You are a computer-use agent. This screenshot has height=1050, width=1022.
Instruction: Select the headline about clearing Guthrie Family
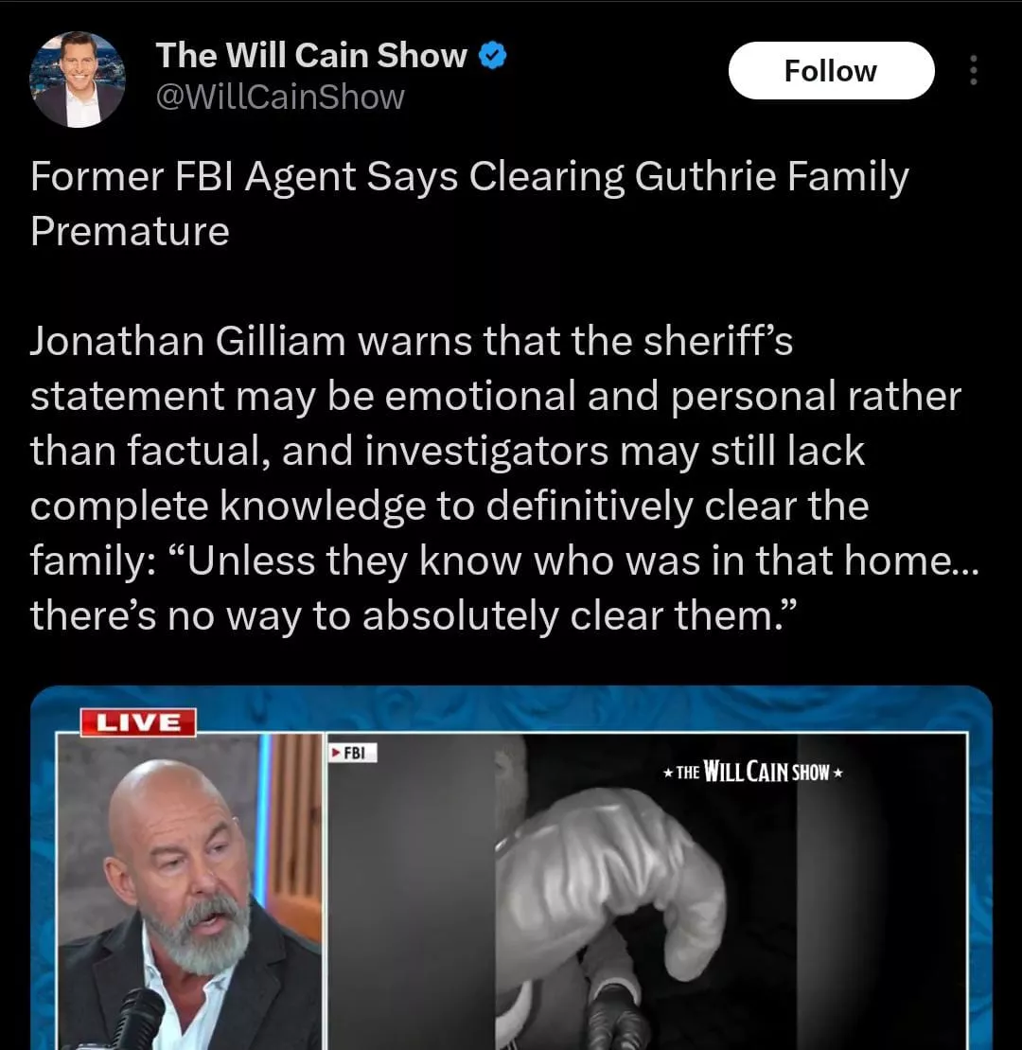pyautogui.click(x=469, y=204)
